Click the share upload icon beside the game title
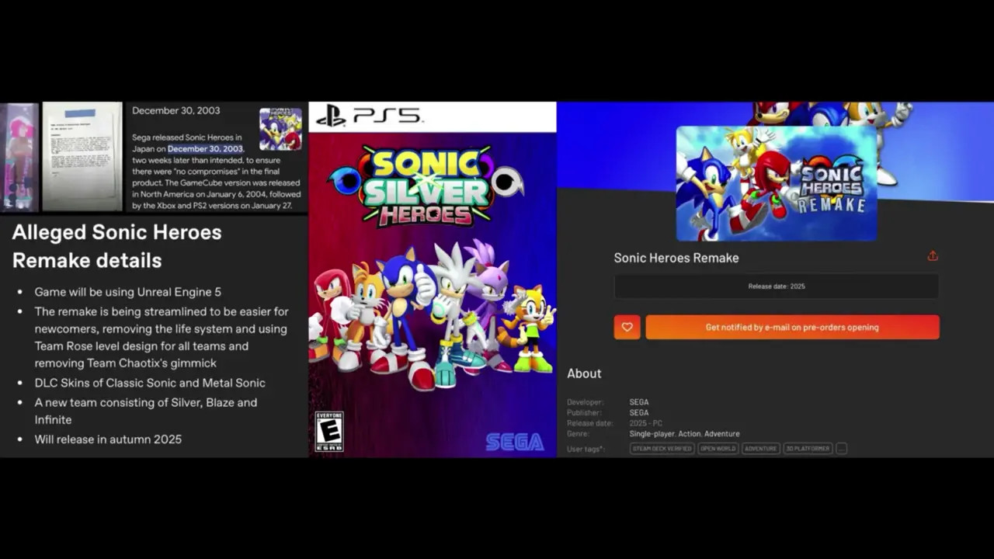This screenshot has height=559, width=994. coord(933,255)
